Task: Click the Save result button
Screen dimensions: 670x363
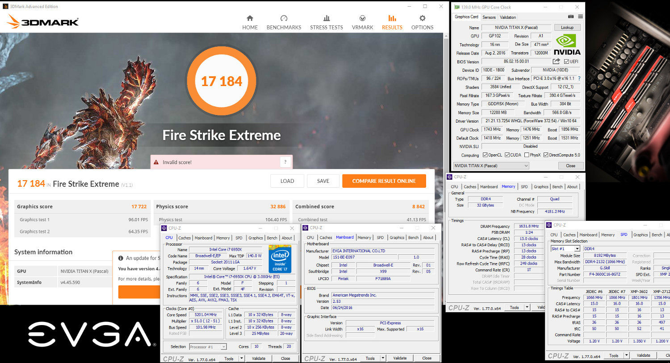Action: [x=323, y=181]
